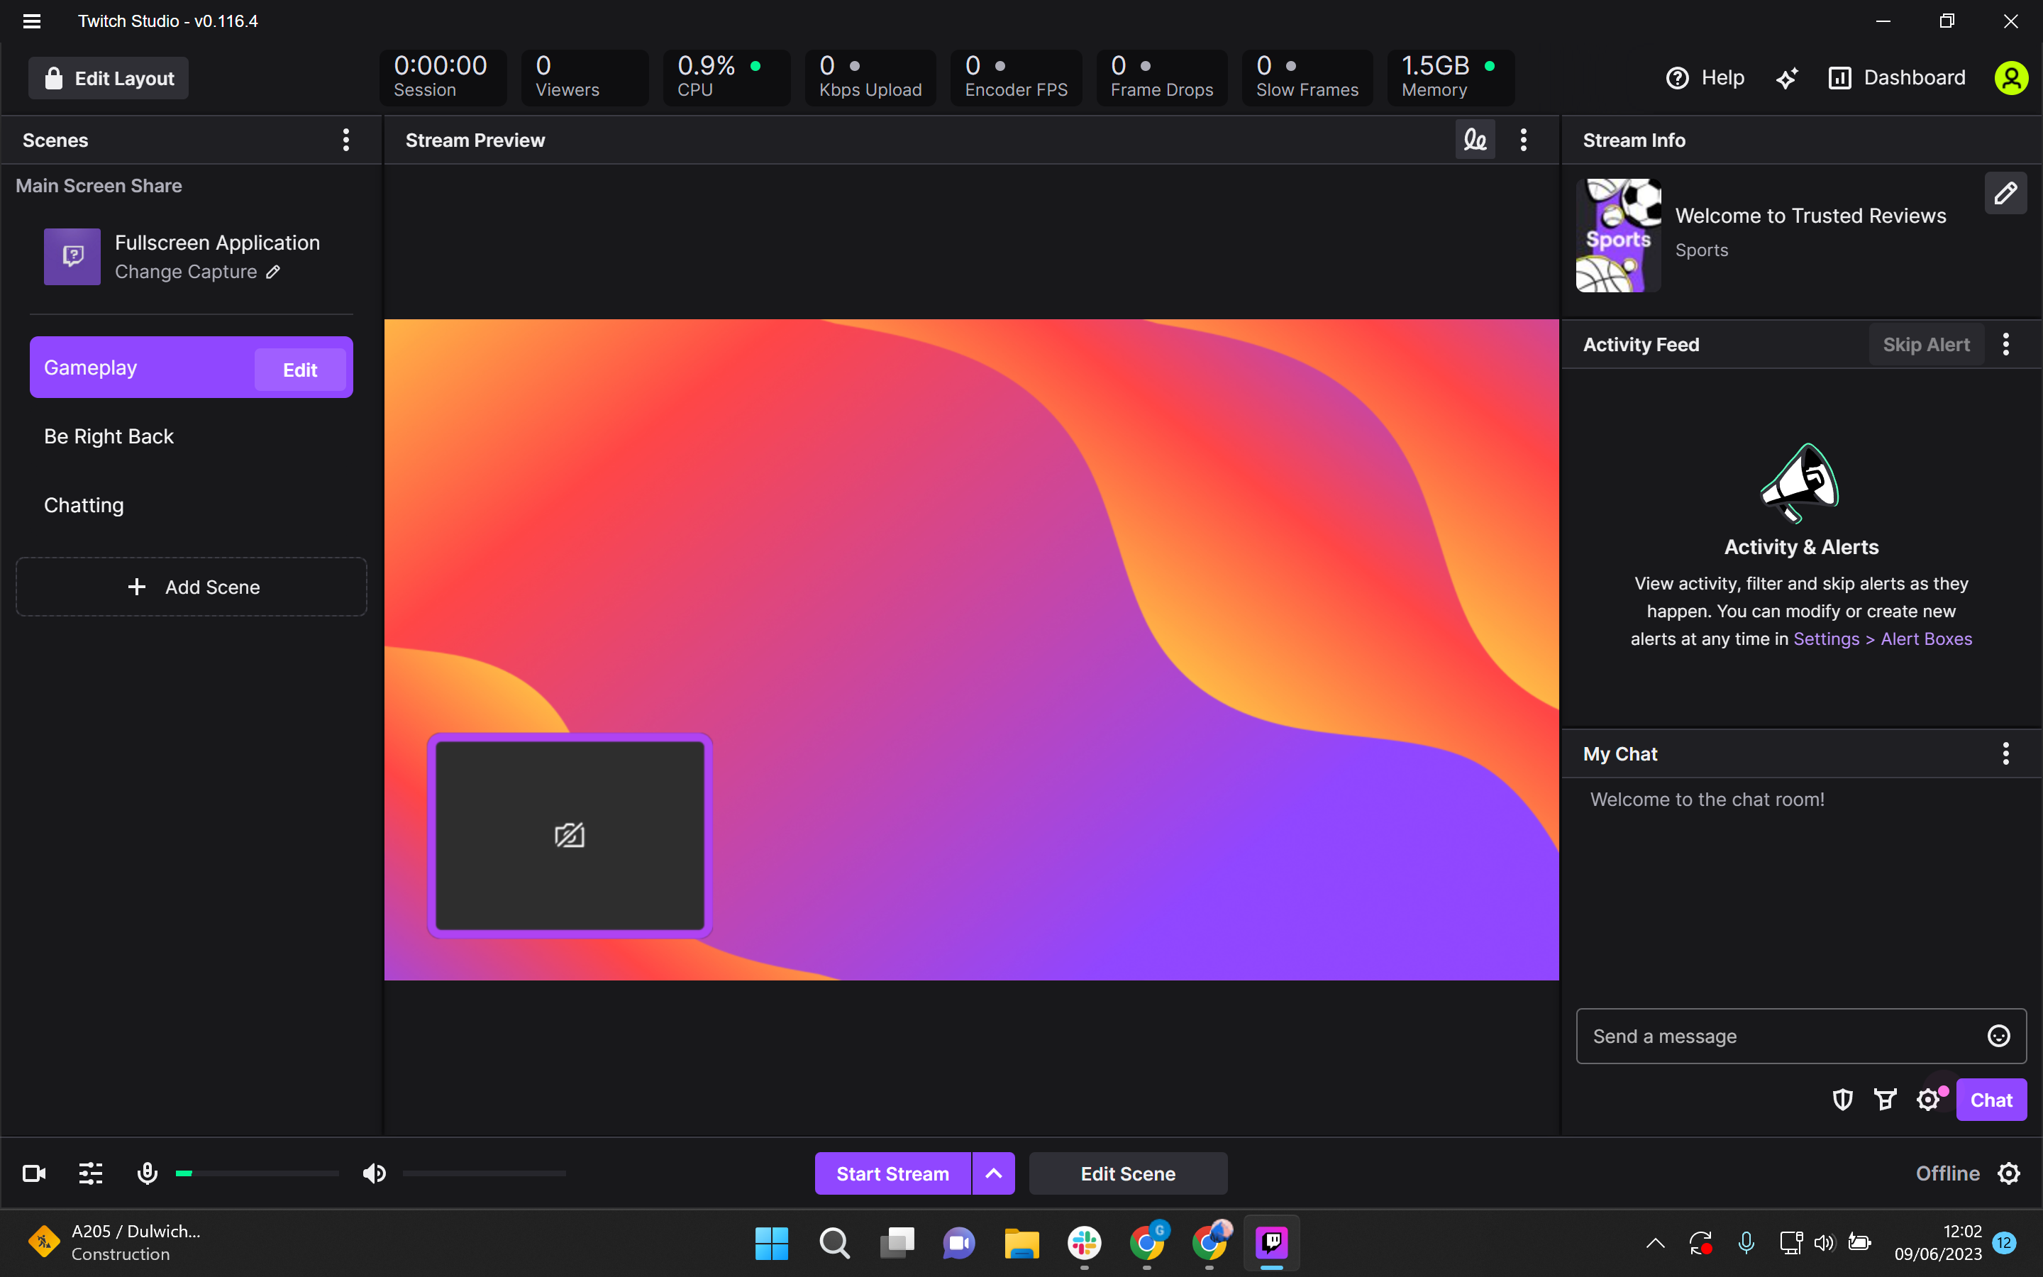The width and height of the screenshot is (2043, 1277).
Task: Toggle the stream preview signature-style icon
Action: click(x=1475, y=139)
